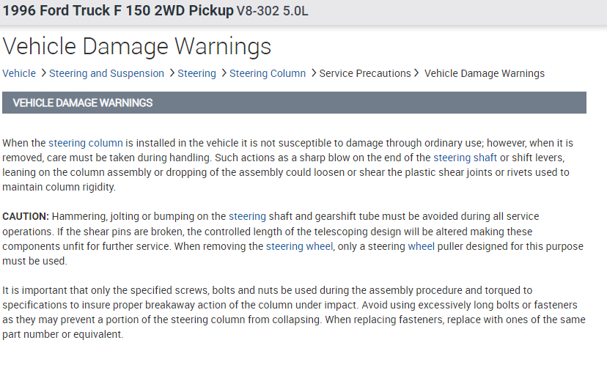Select the Service Precautions breadcrumb
Screen dimensions: 607x384
(x=365, y=73)
